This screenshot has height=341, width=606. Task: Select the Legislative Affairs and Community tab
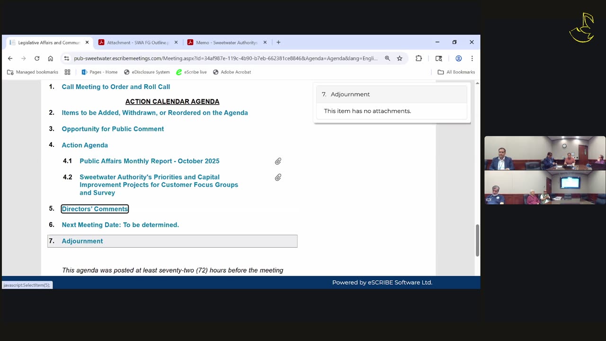[x=49, y=43]
